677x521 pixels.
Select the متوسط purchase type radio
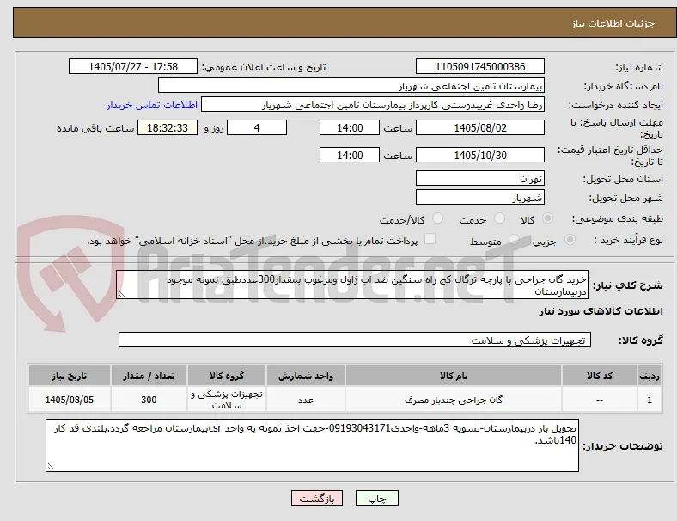[x=514, y=239]
